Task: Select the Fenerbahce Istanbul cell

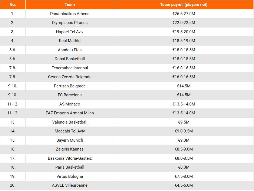Action: point(70,68)
